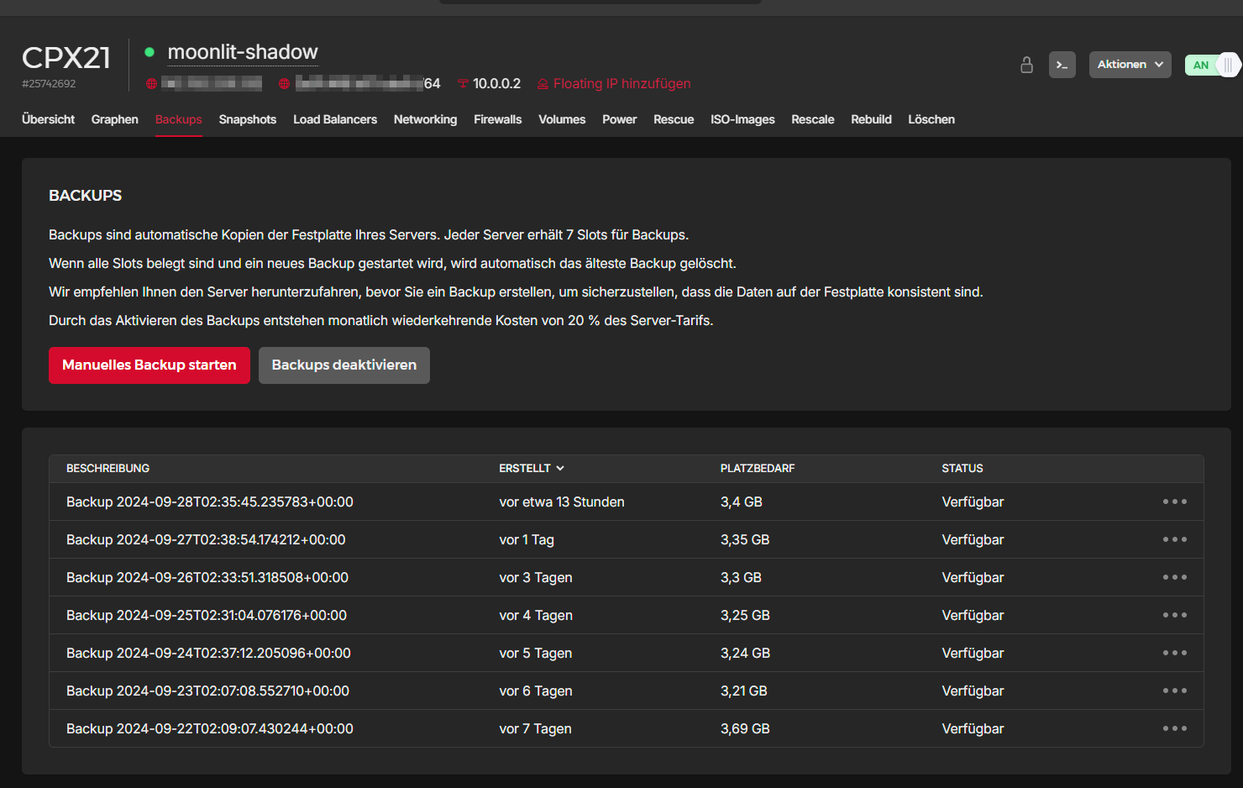1243x788 pixels.
Task: Start a manual backup
Action: click(x=149, y=365)
